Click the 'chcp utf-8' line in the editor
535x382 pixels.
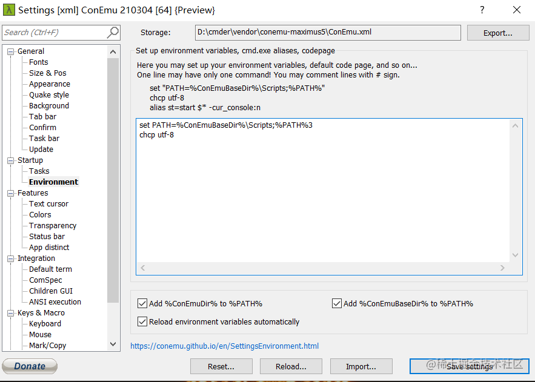click(156, 134)
